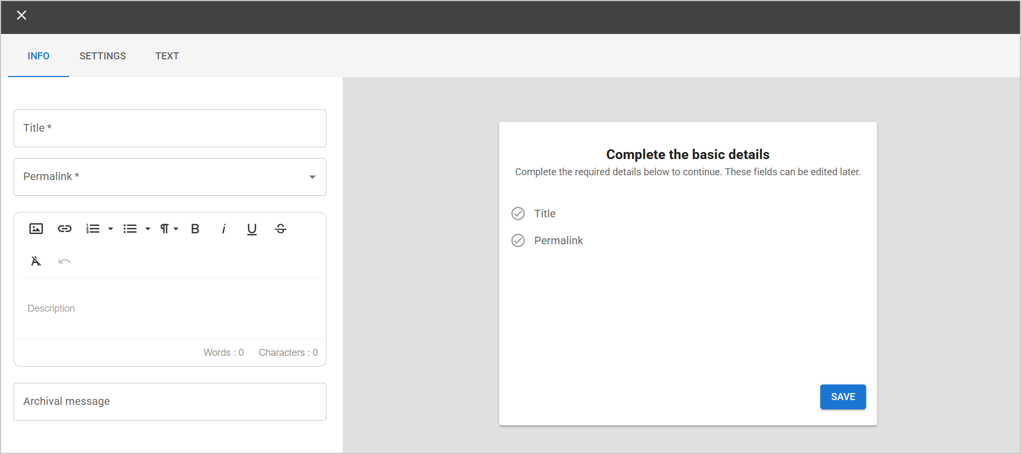Viewport: 1021px width, 454px height.
Task: Click the Title checkmark status icon
Action: click(518, 214)
